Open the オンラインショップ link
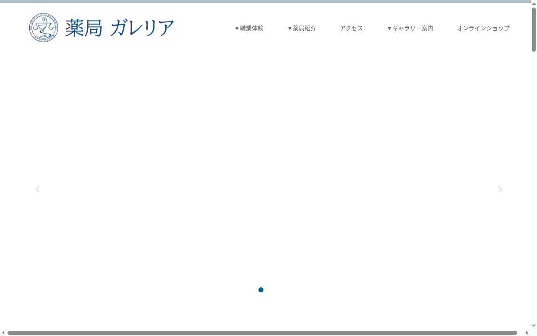The width and height of the screenshot is (537, 336). (x=483, y=28)
